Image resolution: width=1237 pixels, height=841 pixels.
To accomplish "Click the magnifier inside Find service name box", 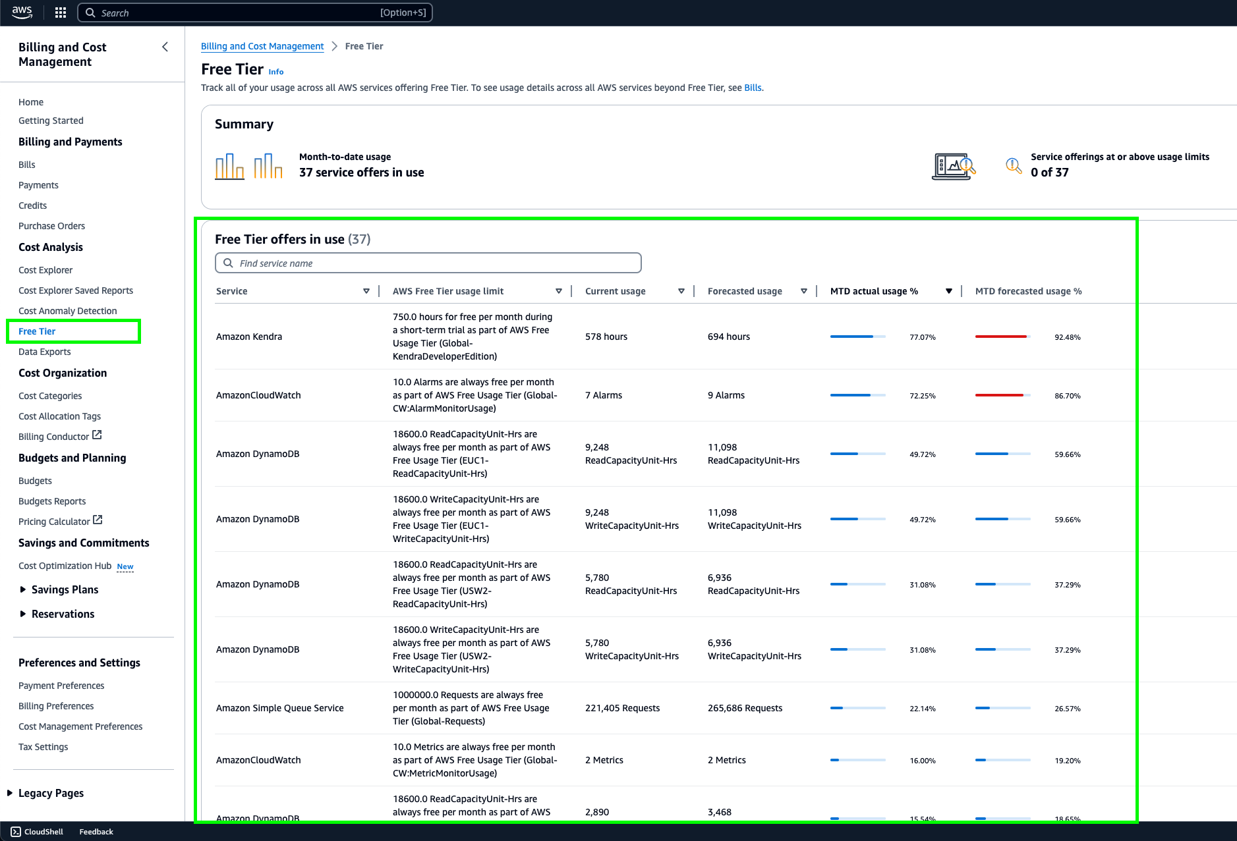I will point(228,263).
